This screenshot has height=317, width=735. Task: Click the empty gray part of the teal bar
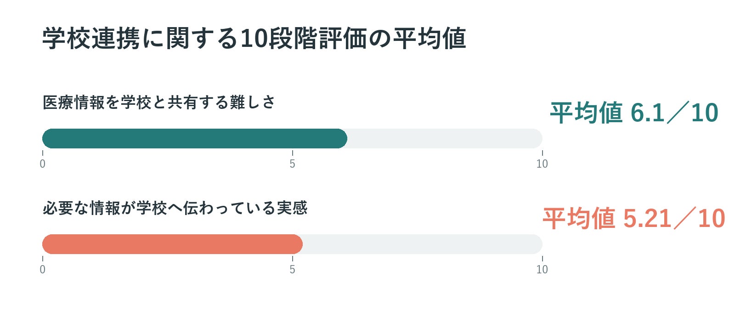[x=445, y=138]
